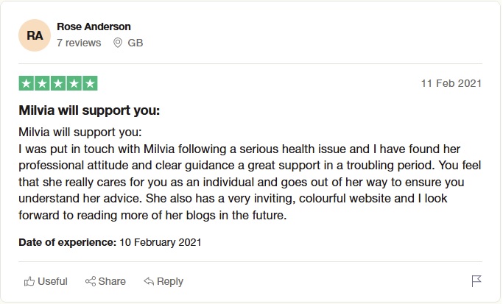Click the first green star
Viewport: 503px width, 304px height.
[26, 83]
